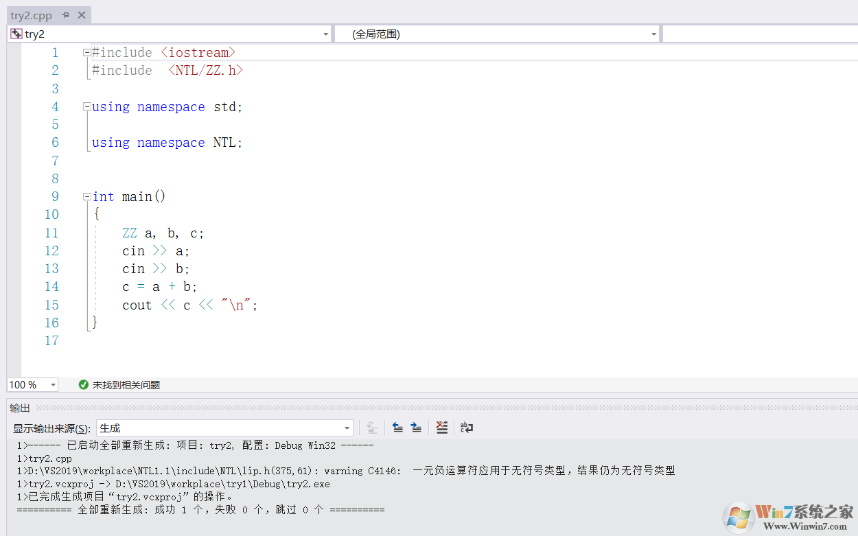Click the 'ZZ a, b, c;' line

[163, 233]
